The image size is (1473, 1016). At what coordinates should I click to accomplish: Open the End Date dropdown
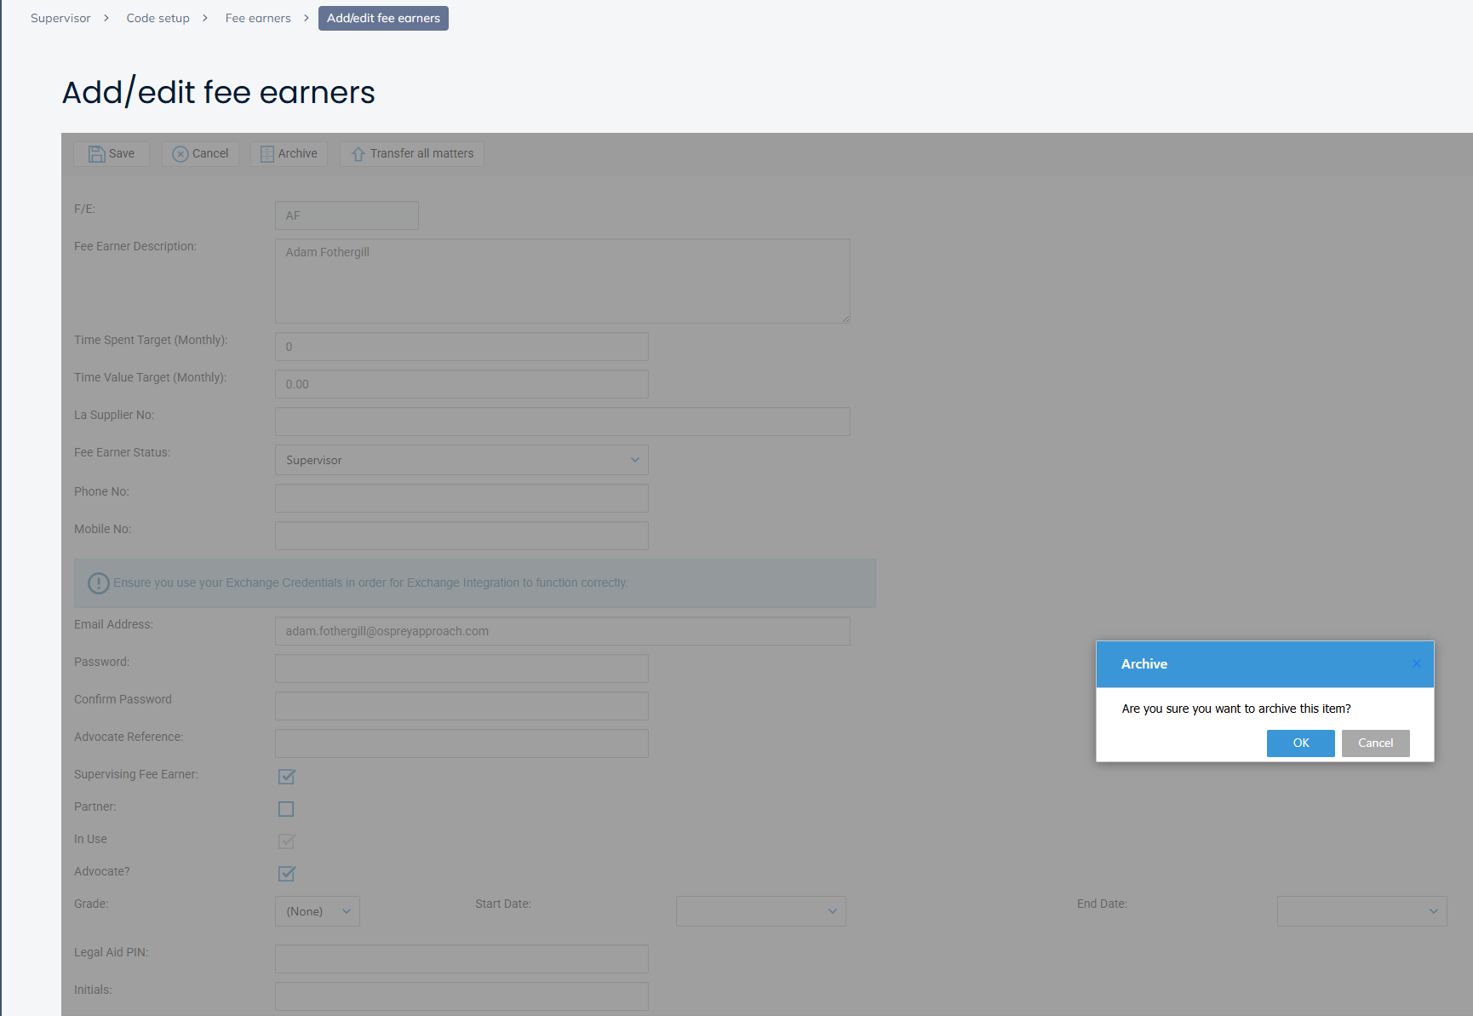click(x=1361, y=911)
